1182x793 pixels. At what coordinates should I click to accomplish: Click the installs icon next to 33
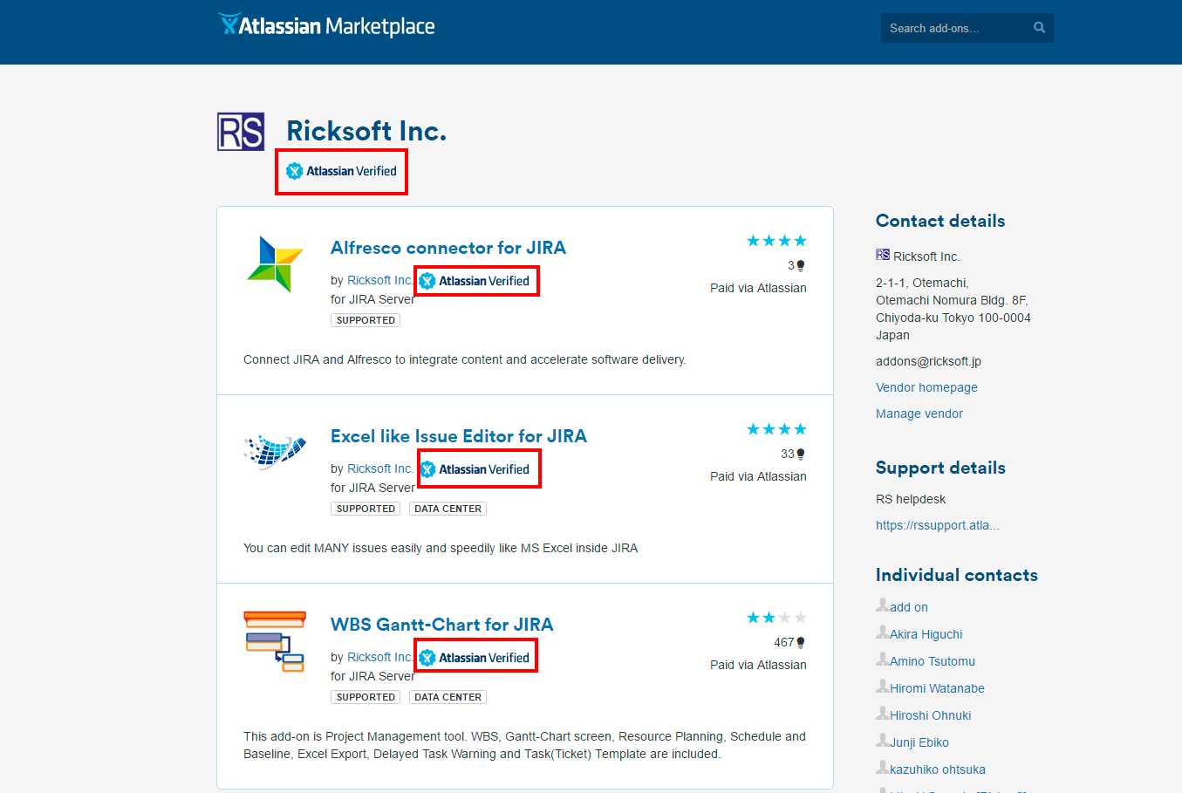point(800,454)
